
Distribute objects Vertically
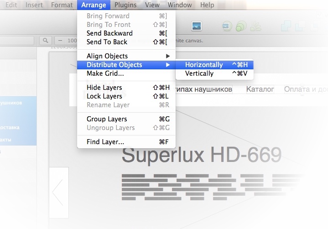click(214, 73)
